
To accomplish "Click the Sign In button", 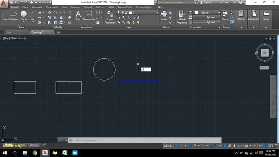I will pyautogui.click(x=206, y=3).
